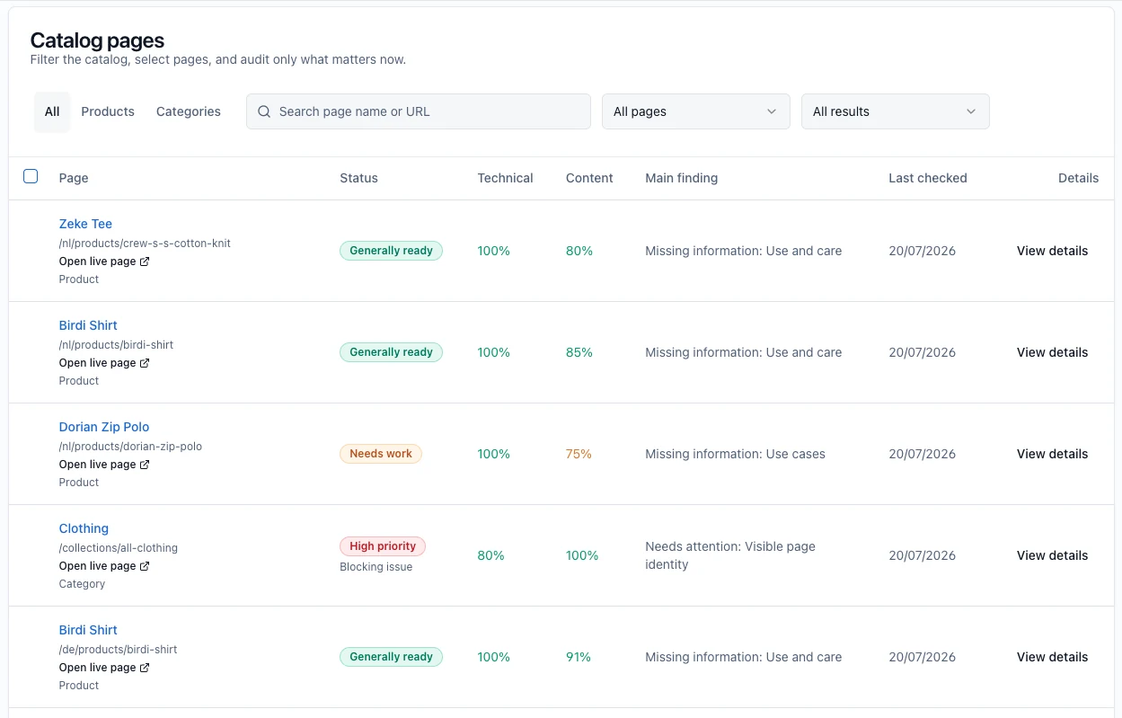Switch to the Categories tab
Image resolution: width=1122 pixels, height=718 pixels.
(x=189, y=111)
